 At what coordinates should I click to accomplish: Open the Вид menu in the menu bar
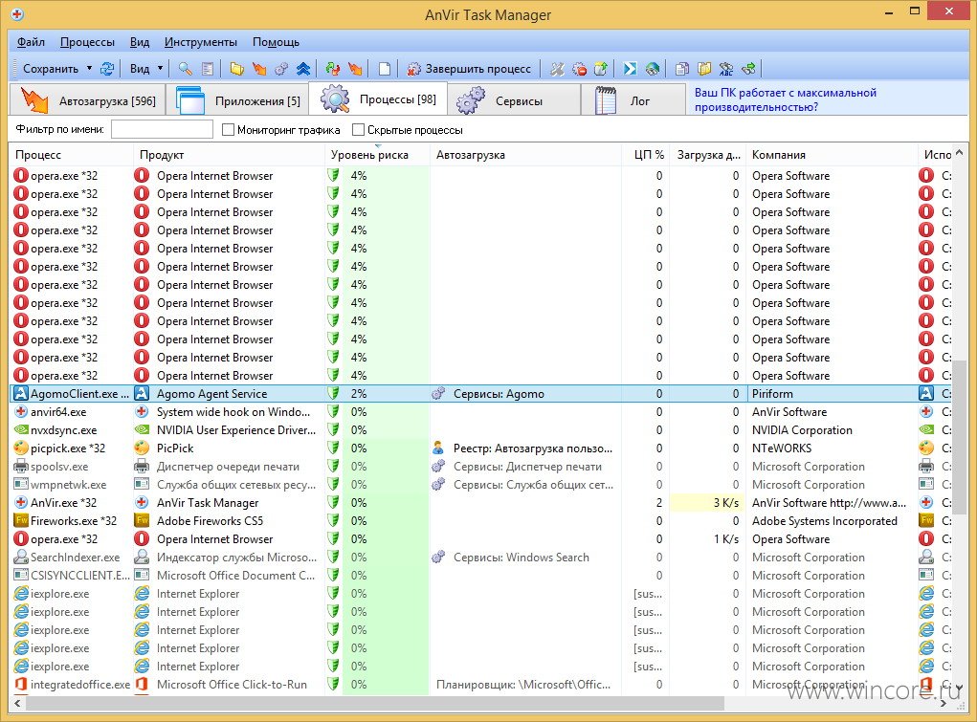(140, 42)
